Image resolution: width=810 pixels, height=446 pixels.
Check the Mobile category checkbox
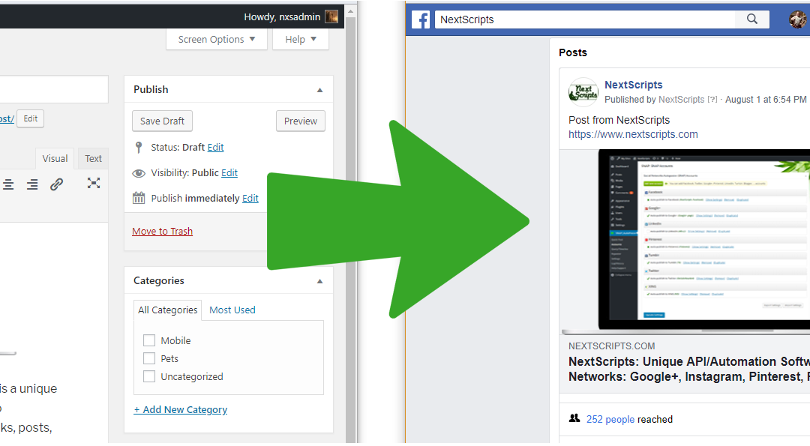point(149,340)
